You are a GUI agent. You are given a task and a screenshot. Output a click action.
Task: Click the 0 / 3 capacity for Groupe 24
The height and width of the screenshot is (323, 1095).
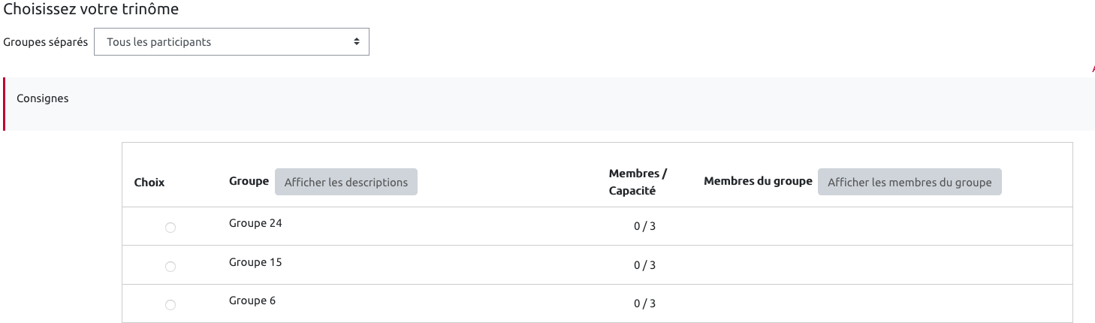[x=644, y=226]
